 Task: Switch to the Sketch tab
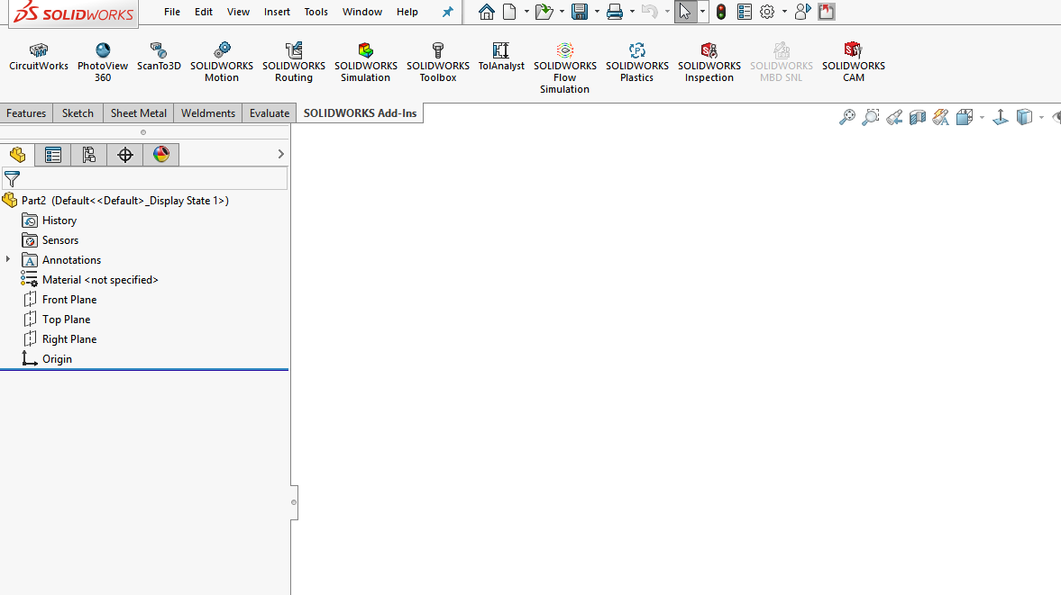click(x=78, y=113)
